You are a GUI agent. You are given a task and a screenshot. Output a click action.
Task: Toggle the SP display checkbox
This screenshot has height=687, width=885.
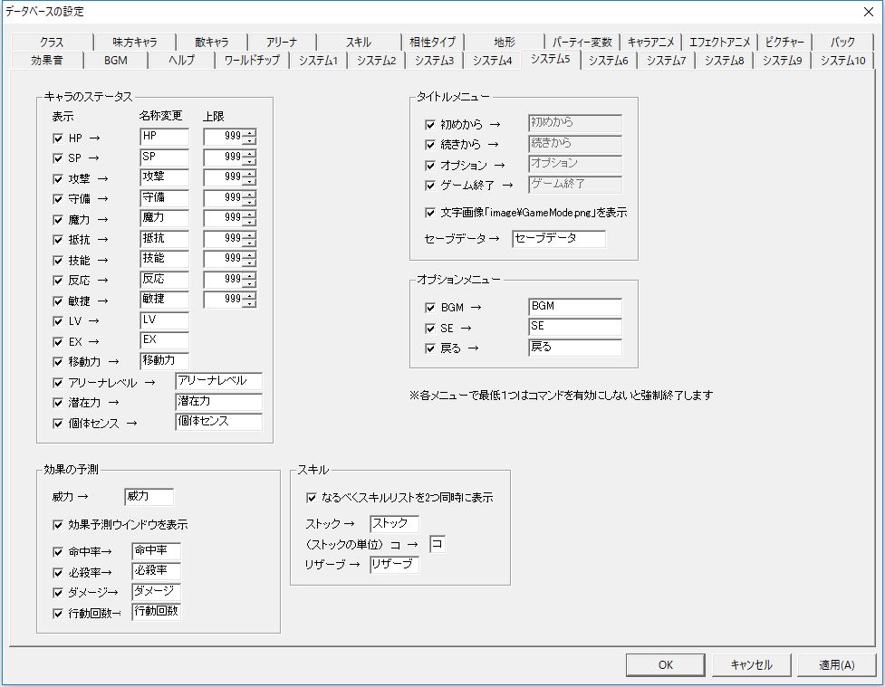[58, 158]
